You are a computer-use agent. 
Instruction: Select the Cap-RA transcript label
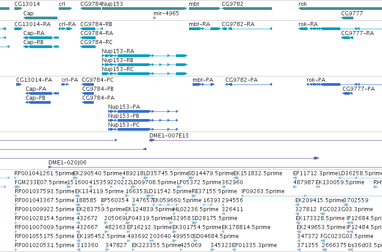[x=34, y=33]
